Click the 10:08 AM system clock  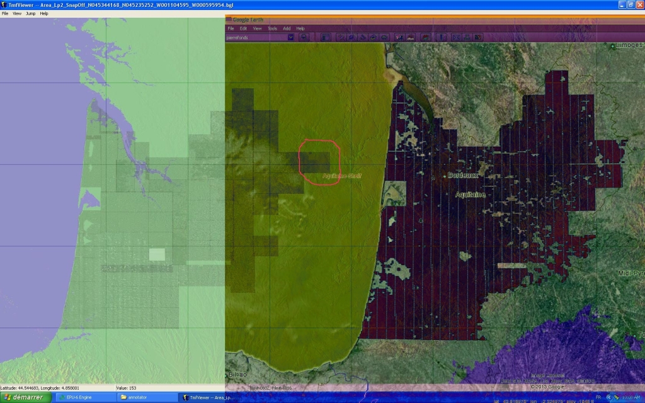(631, 397)
